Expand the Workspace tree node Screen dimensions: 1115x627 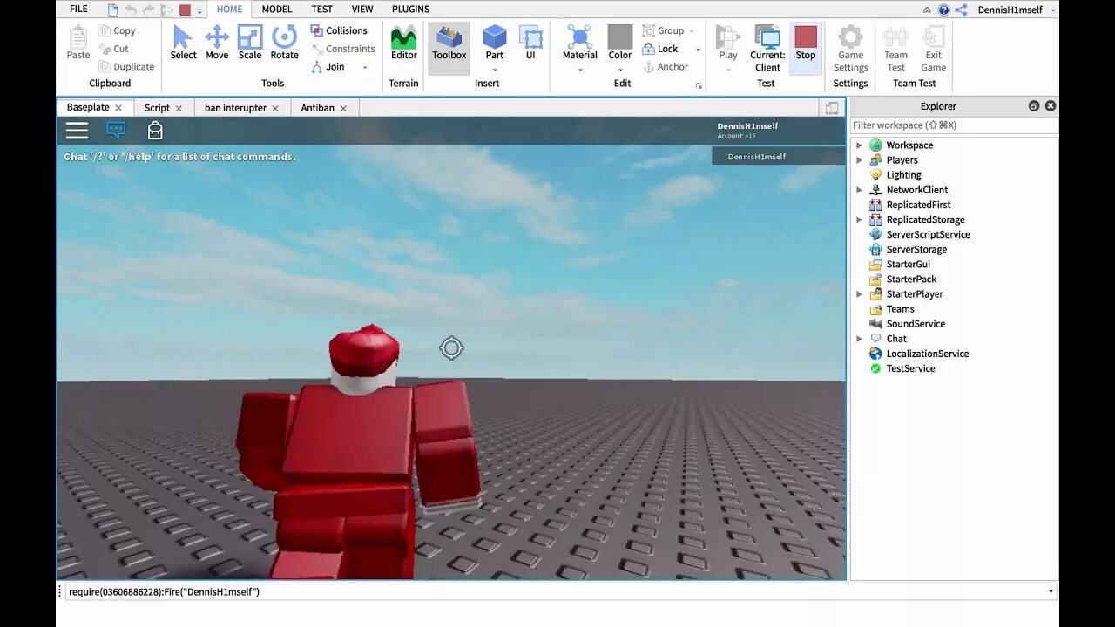[x=859, y=145]
